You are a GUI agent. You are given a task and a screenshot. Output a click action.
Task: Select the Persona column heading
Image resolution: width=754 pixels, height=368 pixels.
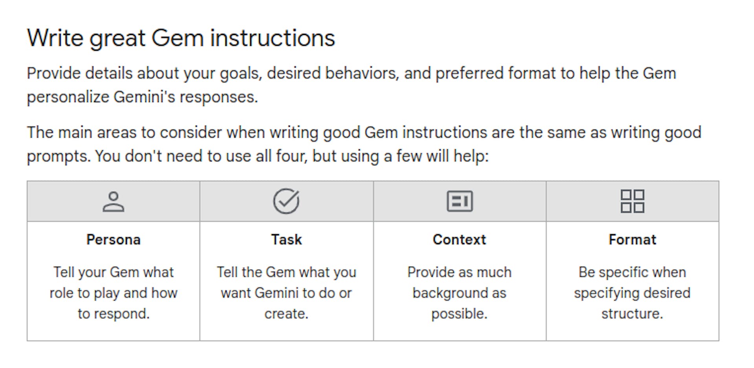click(x=113, y=240)
